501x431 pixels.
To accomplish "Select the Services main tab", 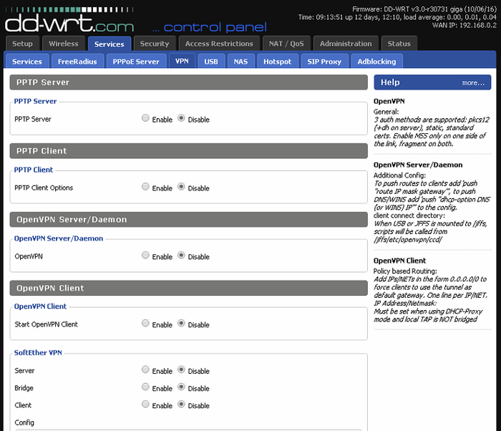I will pyautogui.click(x=110, y=44).
